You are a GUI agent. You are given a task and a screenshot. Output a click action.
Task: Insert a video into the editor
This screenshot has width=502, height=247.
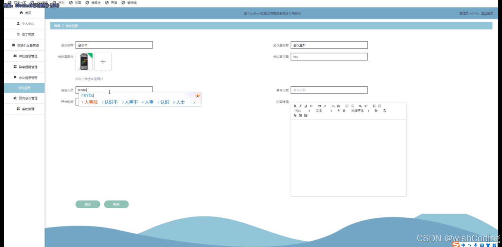306,115
